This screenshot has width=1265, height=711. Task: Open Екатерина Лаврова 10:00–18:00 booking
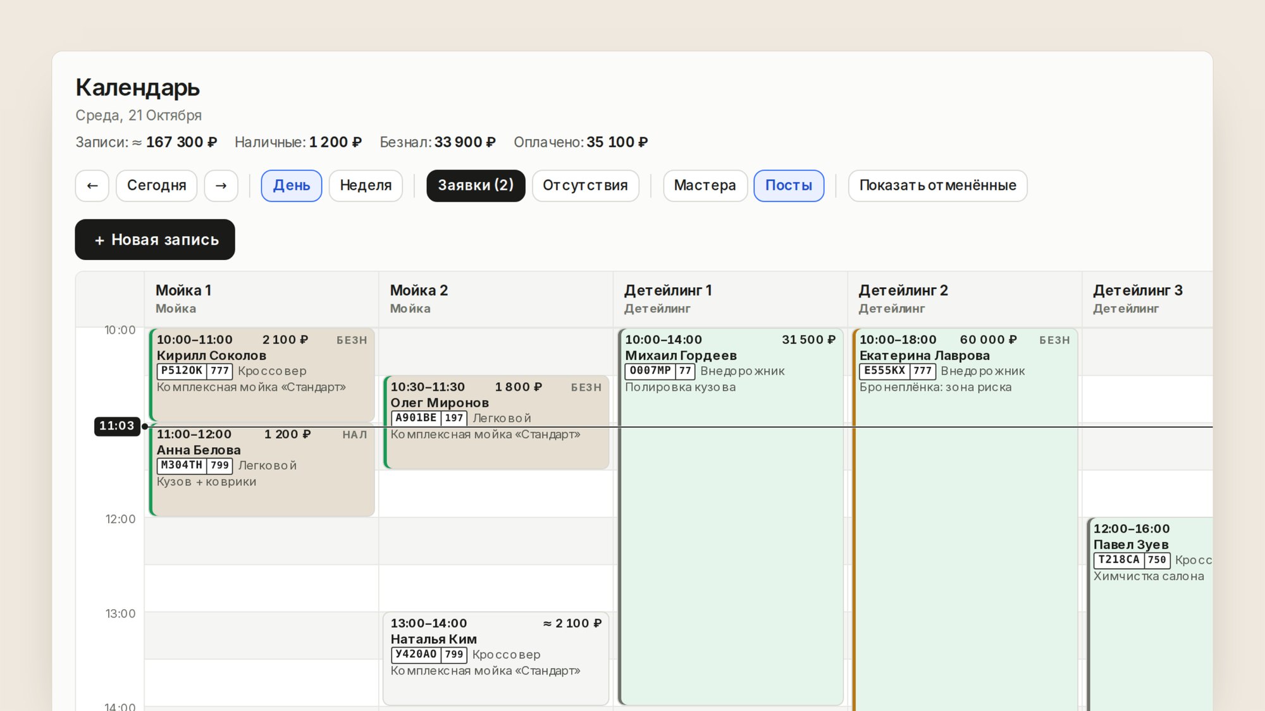pos(965,519)
